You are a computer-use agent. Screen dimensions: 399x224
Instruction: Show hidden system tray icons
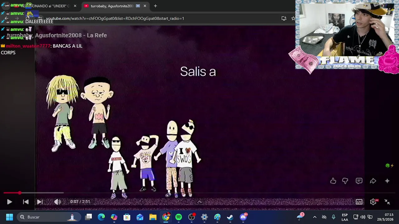point(315,217)
